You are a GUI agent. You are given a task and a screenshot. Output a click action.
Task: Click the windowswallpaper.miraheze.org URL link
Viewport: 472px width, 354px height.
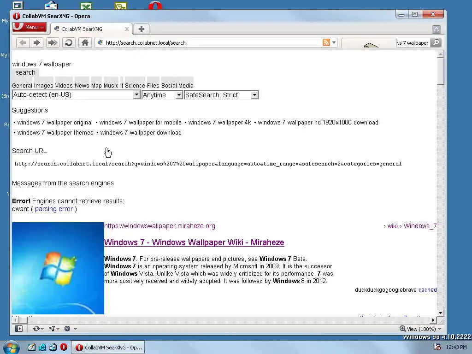(x=159, y=226)
